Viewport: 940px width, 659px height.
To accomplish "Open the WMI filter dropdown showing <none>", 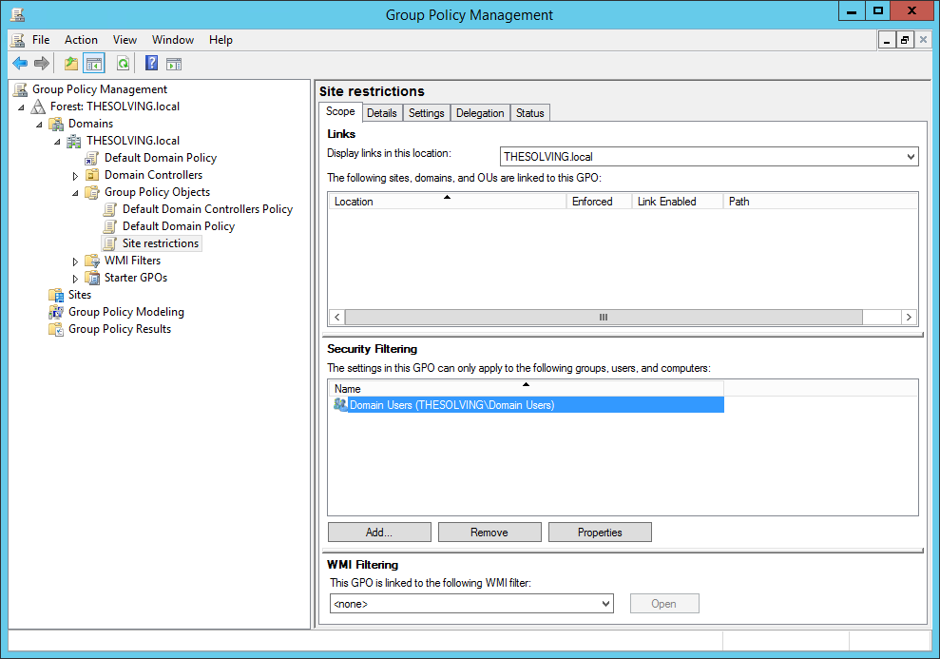I will click(x=606, y=603).
